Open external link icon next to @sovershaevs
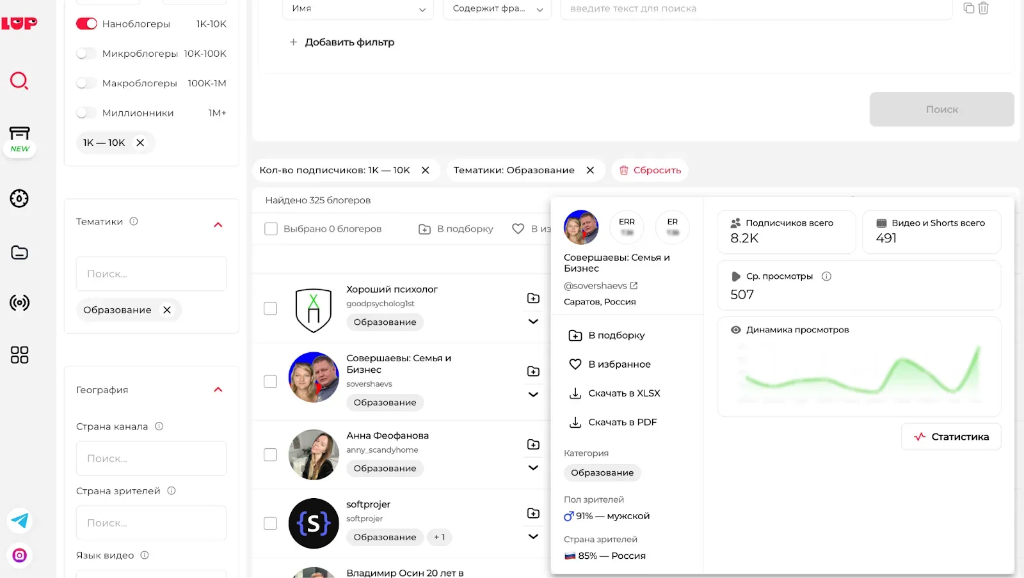Image resolution: width=1024 pixels, height=578 pixels. [x=634, y=286]
